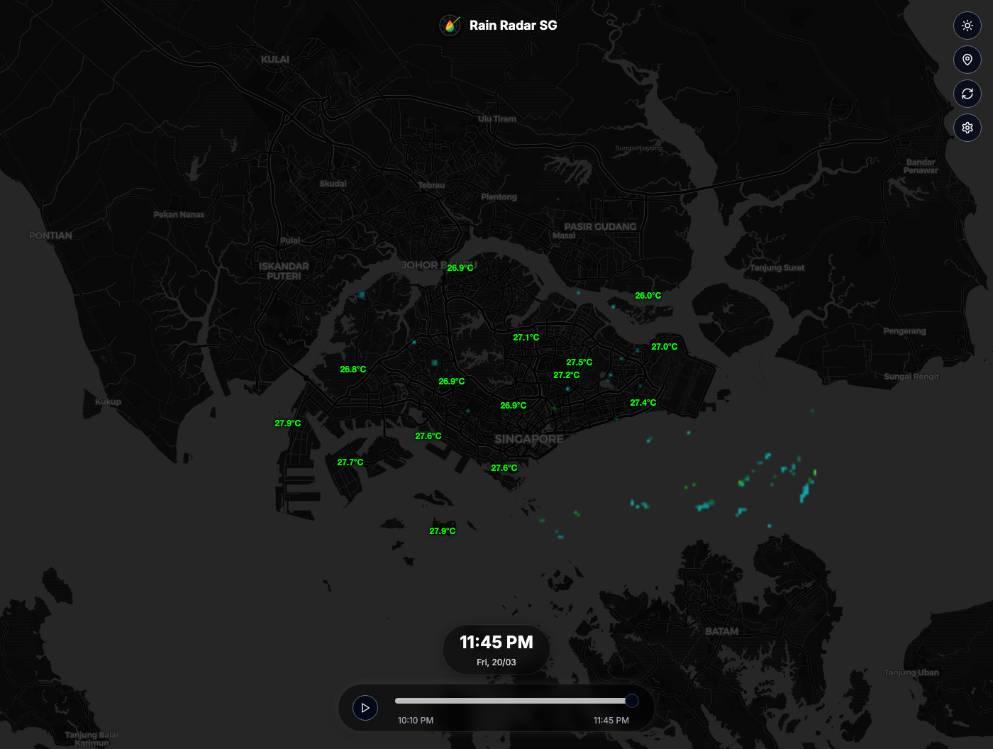This screenshot has width=993, height=749.
Task: Enable location tracking with the pin button
Action: 967,60
